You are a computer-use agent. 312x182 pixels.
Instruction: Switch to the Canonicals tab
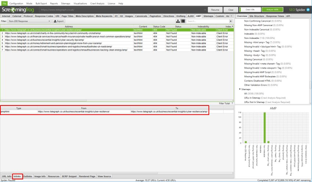point(141,16)
